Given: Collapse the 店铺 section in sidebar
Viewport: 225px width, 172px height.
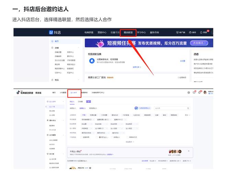Looking at the screenshot, I should pos(79,48).
